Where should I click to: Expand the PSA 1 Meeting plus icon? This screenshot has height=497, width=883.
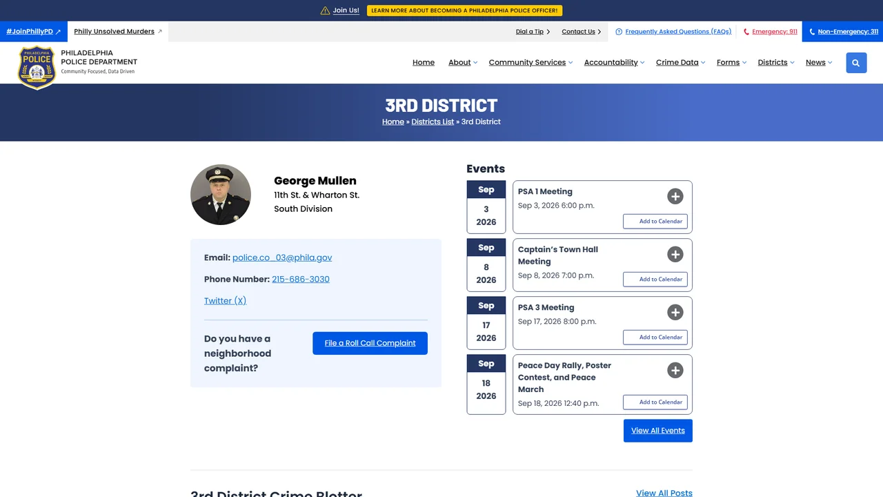coord(675,196)
